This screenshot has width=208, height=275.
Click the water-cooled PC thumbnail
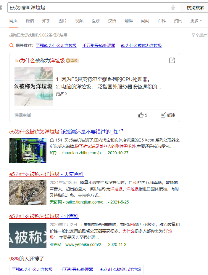click(28, 151)
